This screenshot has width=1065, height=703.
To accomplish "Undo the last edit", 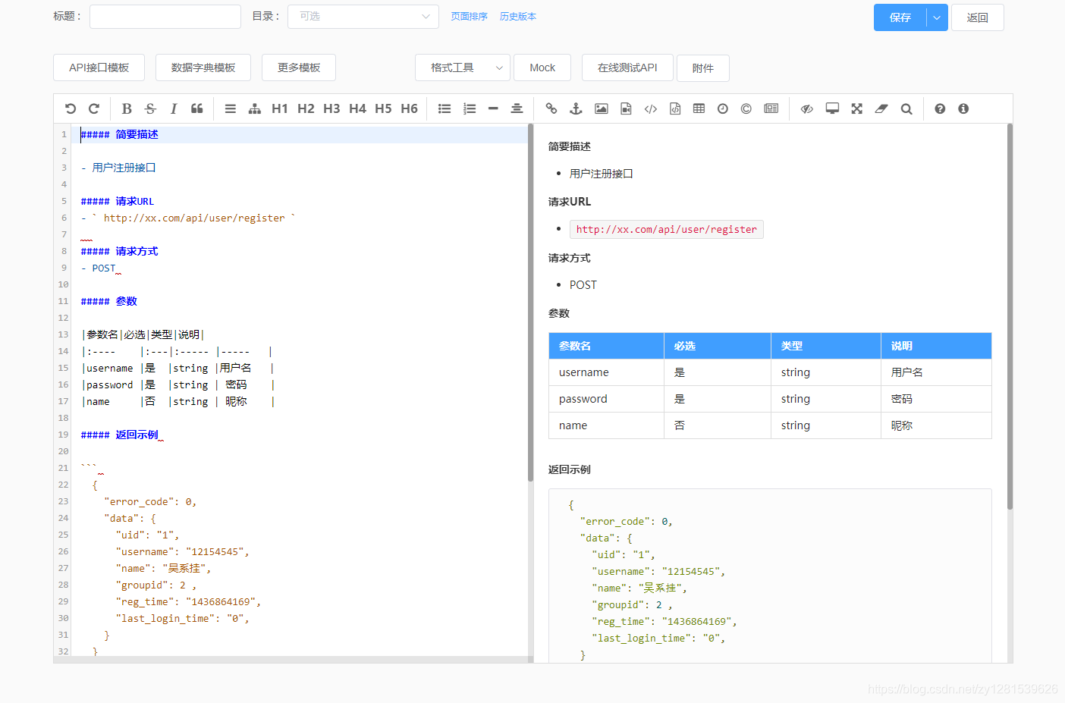I will (71, 108).
